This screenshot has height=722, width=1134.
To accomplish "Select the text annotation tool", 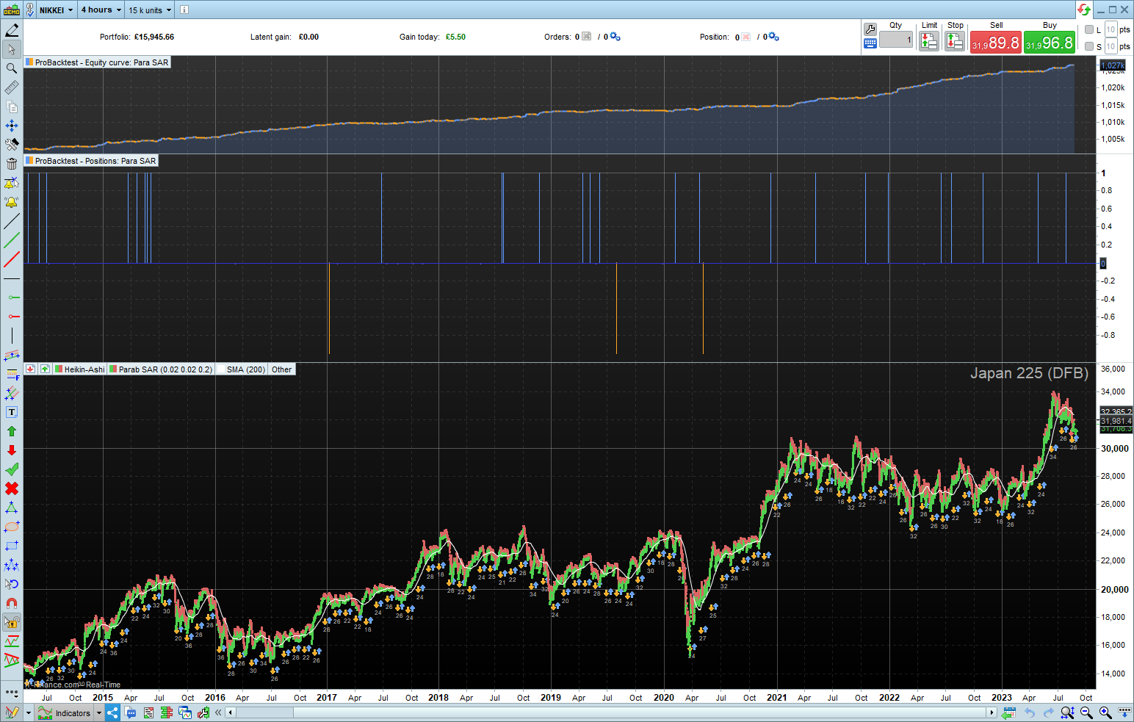I will click(12, 412).
